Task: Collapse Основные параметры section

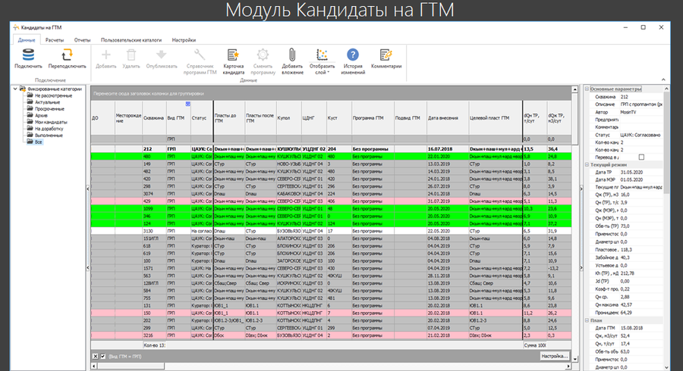Action: [587, 89]
